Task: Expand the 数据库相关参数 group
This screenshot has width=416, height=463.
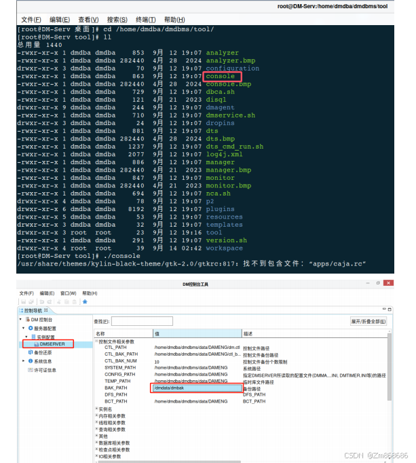Action: [x=96, y=443]
